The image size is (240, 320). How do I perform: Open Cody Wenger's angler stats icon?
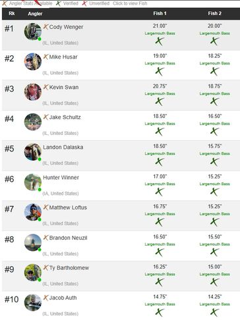[45, 27]
